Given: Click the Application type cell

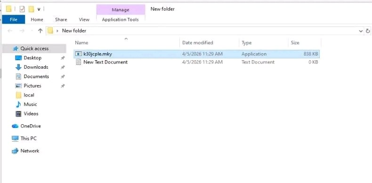Looking at the screenshot, I should (254, 54).
